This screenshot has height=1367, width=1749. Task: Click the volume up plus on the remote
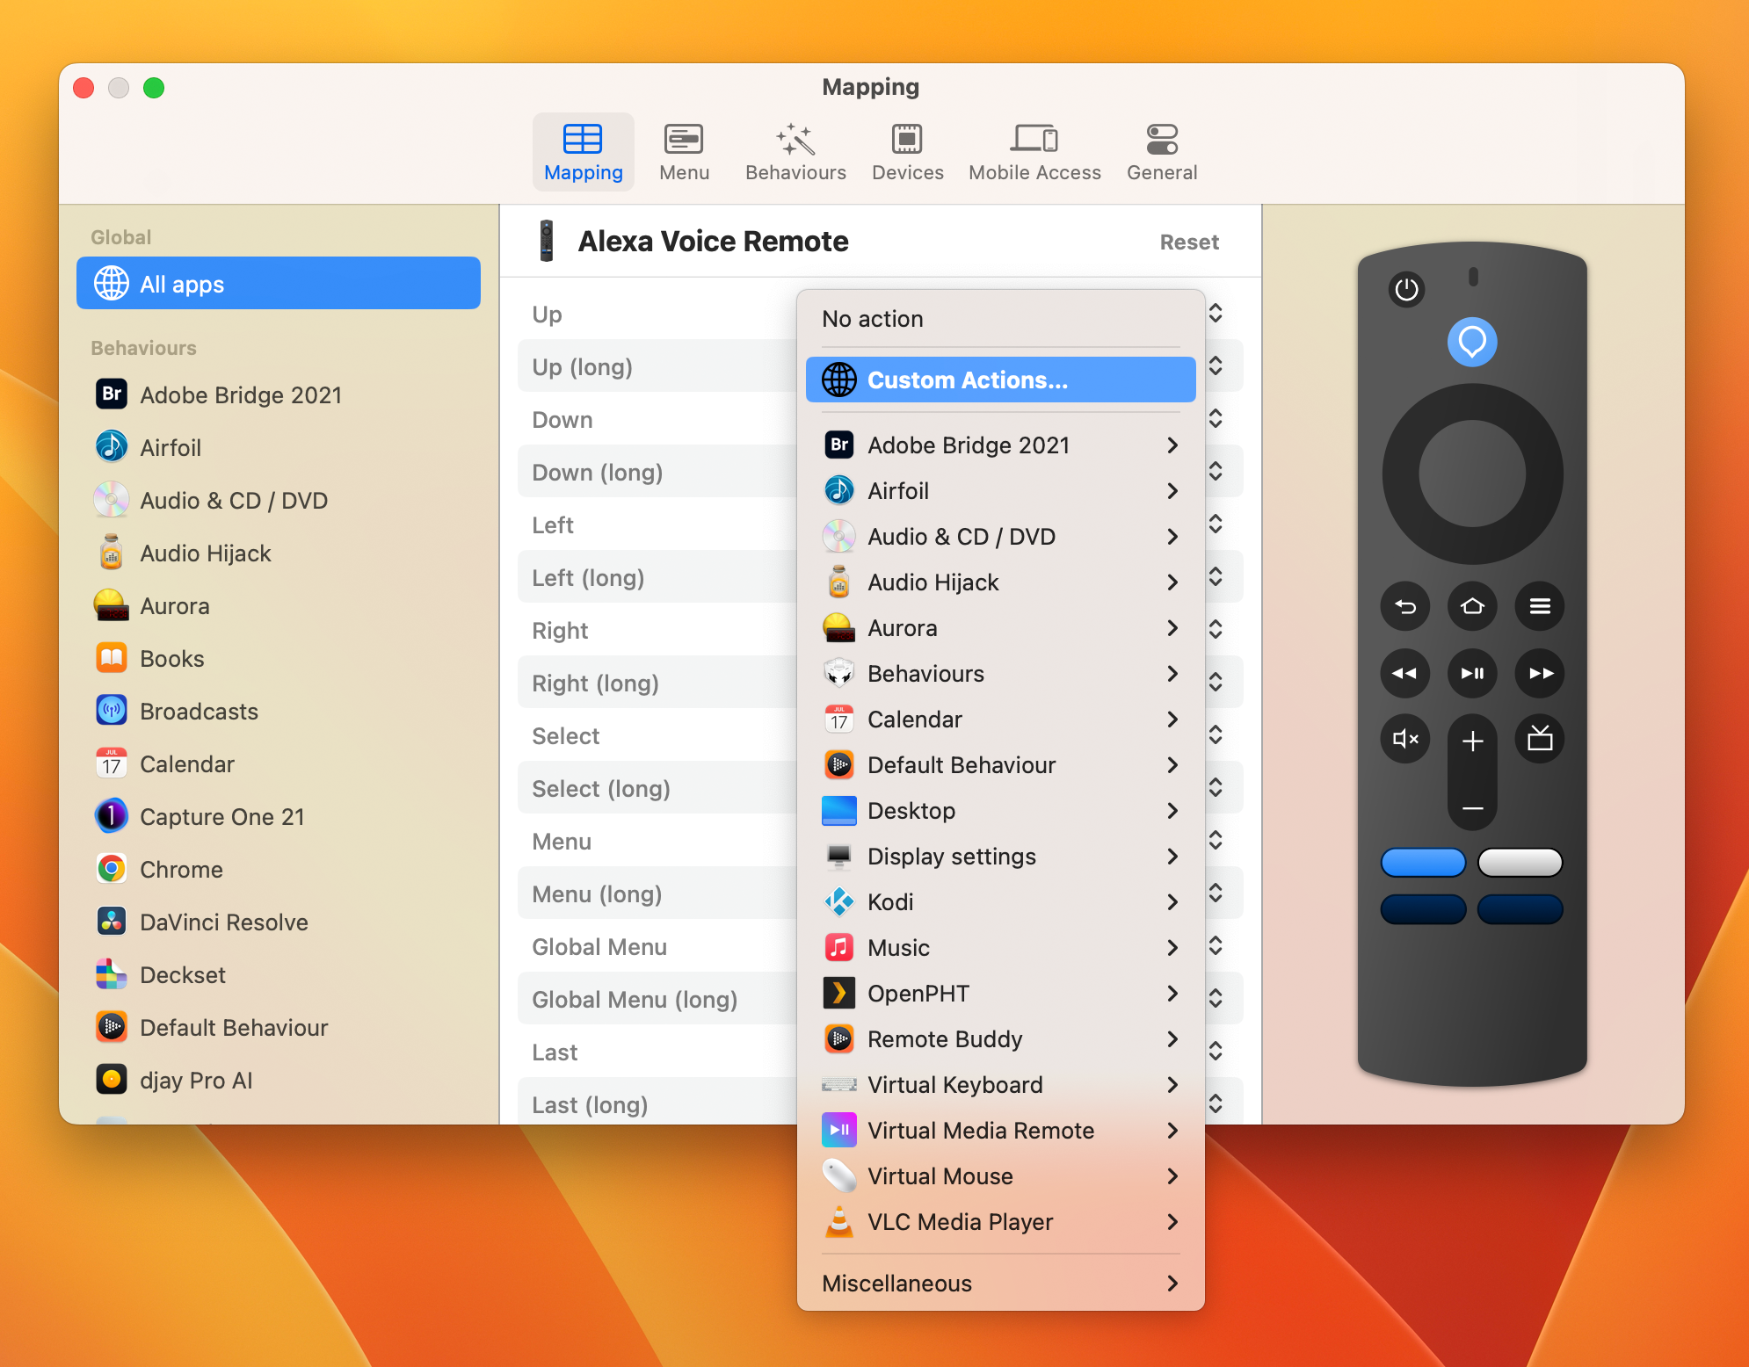pos(1473,741)
